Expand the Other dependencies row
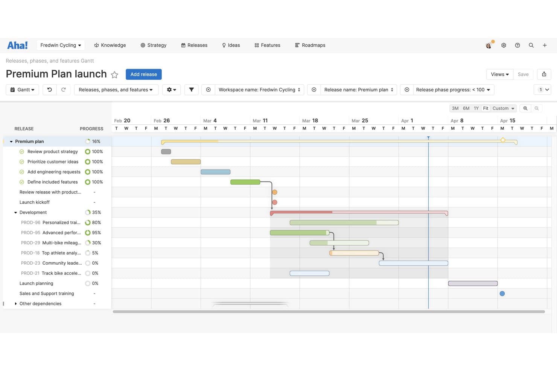 16,304
